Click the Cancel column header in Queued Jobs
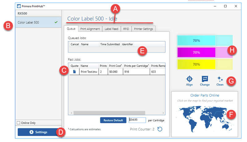This screenshot has height=142, width=247. (x=75, y=44)
